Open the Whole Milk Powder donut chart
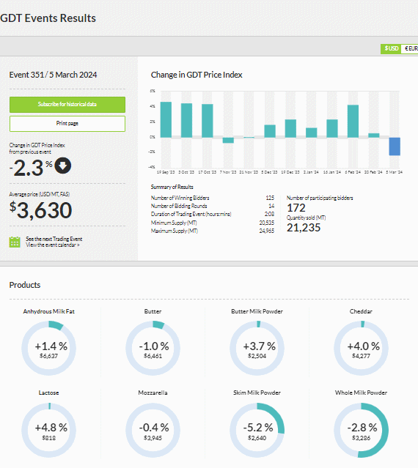 (x=361, y=430)
